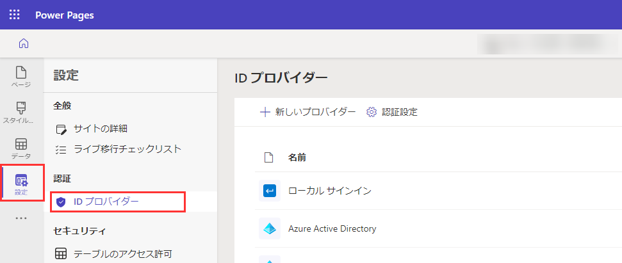
Task: Click the 全般 section heading
Action: click(x=62, y=106)
